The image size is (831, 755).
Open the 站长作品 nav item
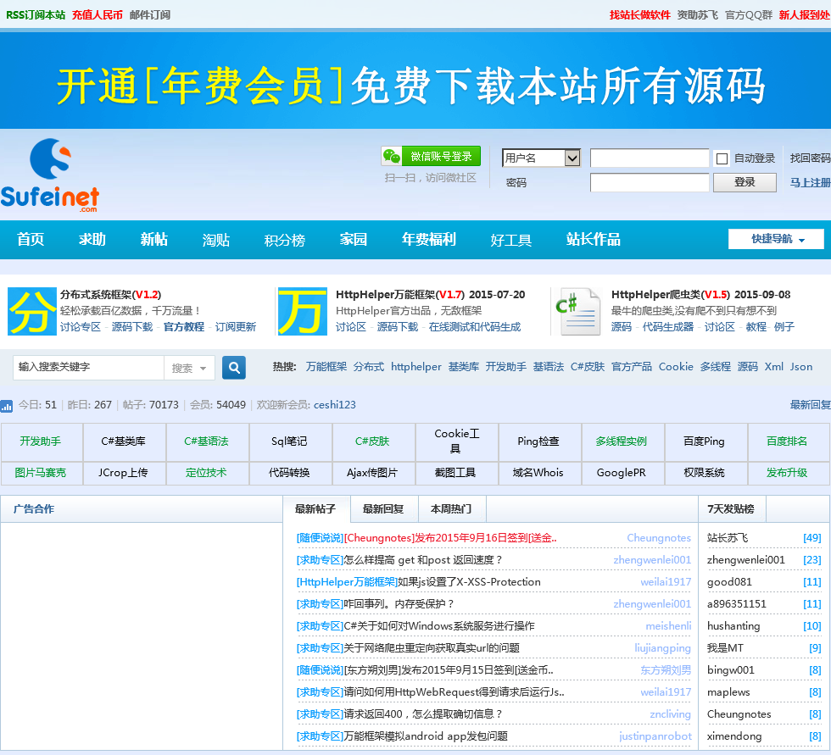coord(593,239)
